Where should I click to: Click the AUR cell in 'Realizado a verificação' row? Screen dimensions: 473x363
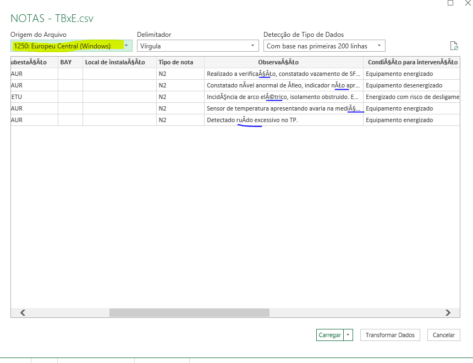pos(34,74)
